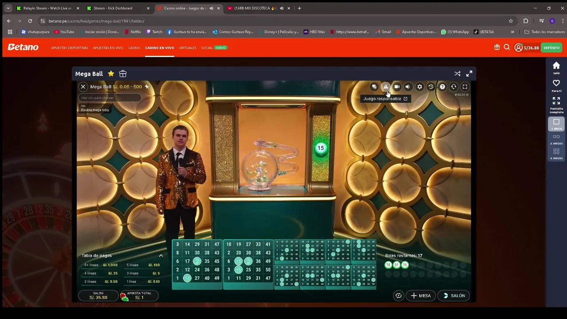Image resolution: width=567 pixels, height=319 pixels.
Task: Click the green Depósito button
Action: 551,48
